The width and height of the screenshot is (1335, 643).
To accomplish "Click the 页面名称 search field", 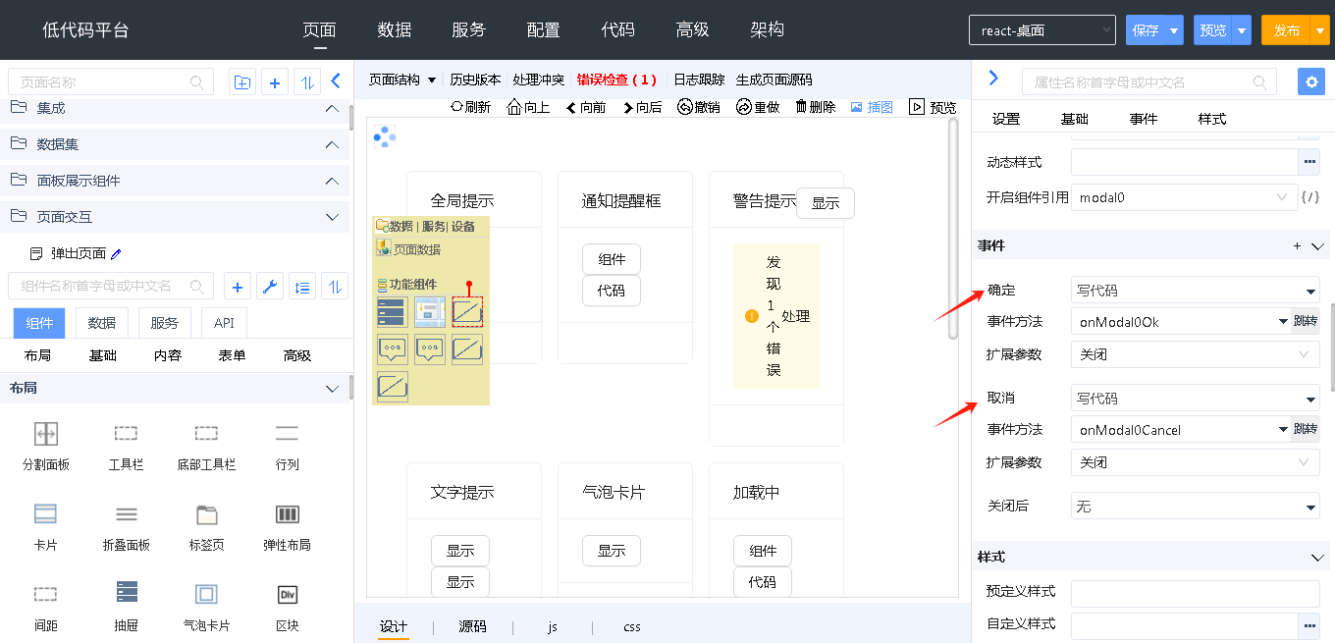I will [x=111, y=82].
